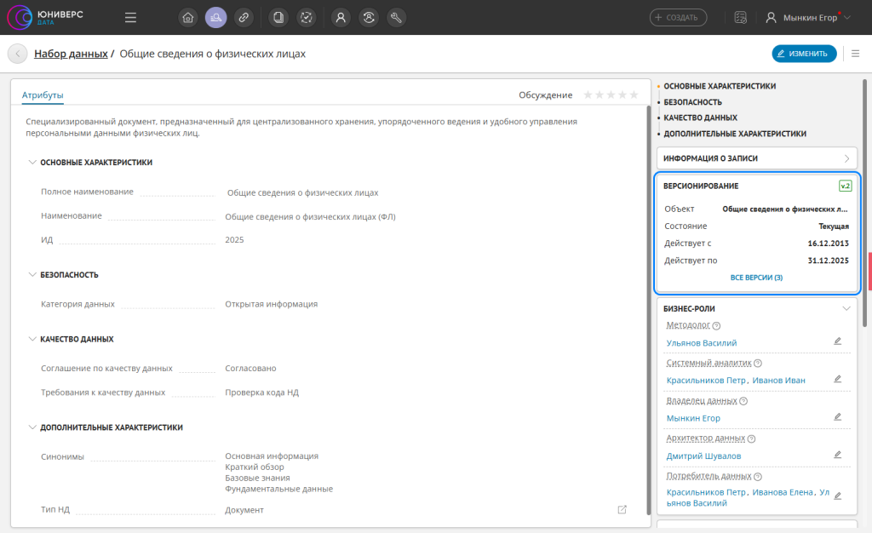Open the tasks list icon near username

(x=740, y=17)
